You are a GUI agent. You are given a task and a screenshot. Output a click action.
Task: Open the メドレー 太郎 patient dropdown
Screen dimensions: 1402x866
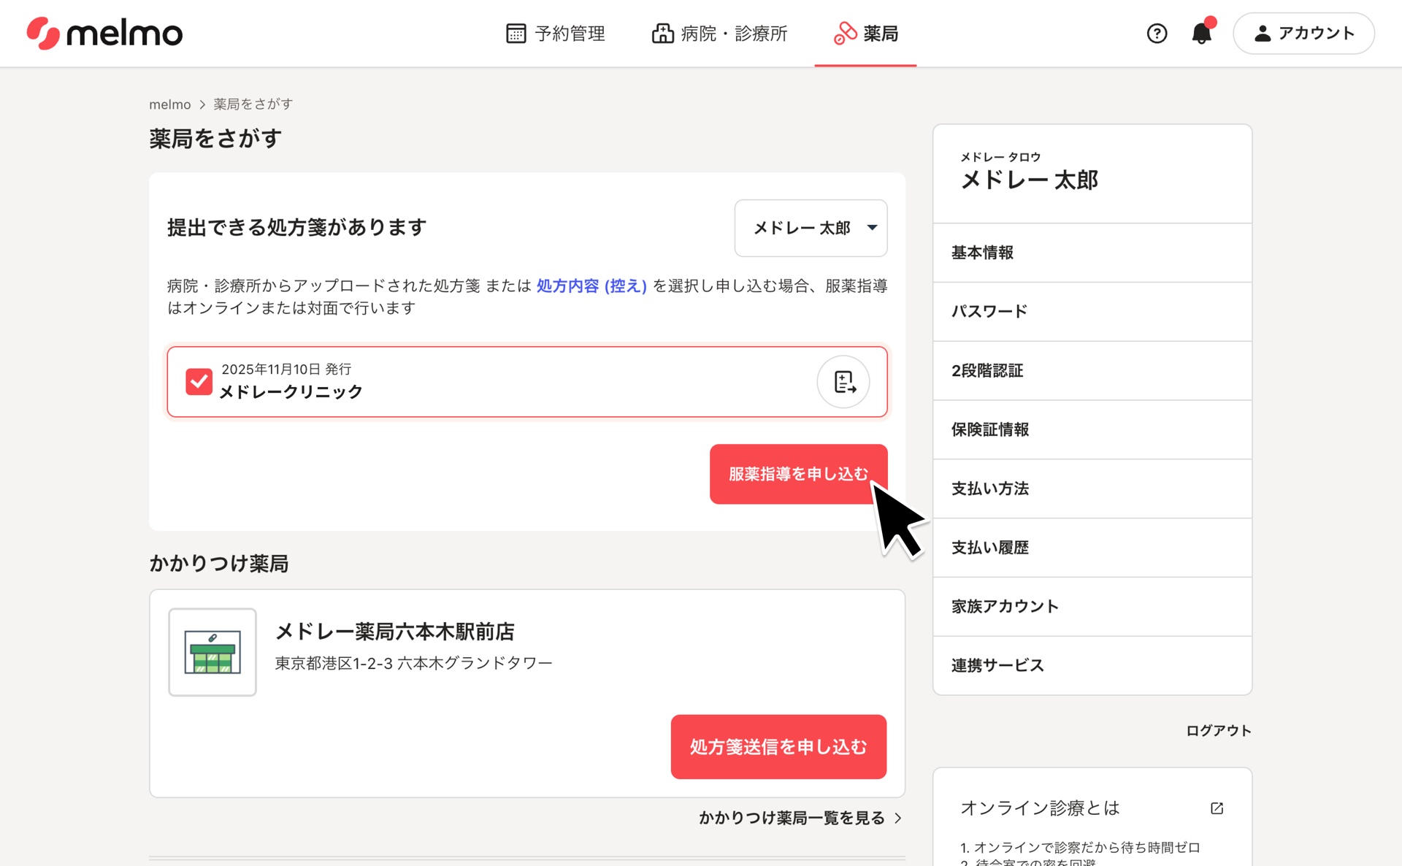811,228
